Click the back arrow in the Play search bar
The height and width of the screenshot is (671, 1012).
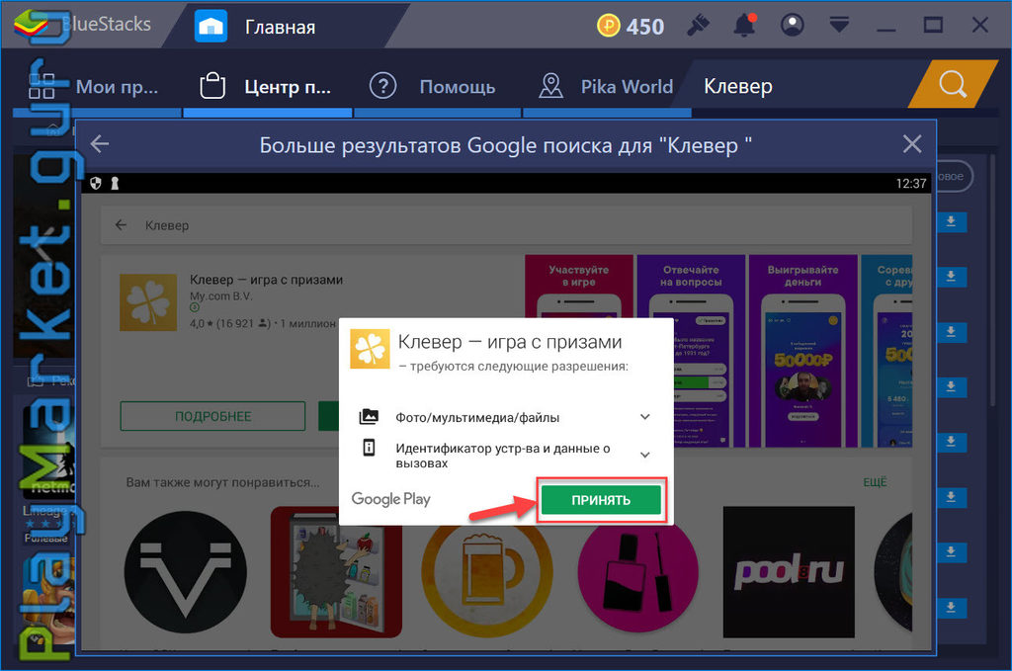121,225
